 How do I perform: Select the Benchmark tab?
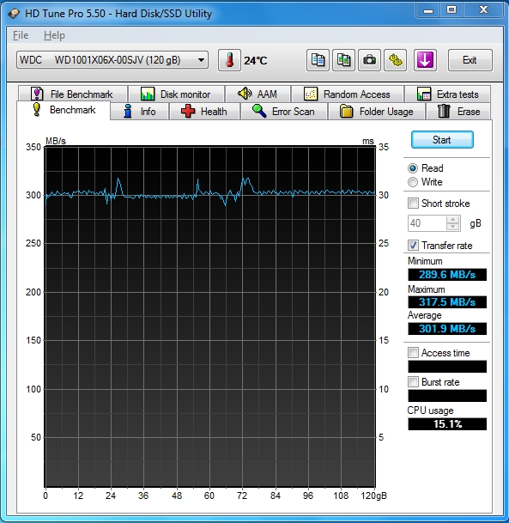64,110
